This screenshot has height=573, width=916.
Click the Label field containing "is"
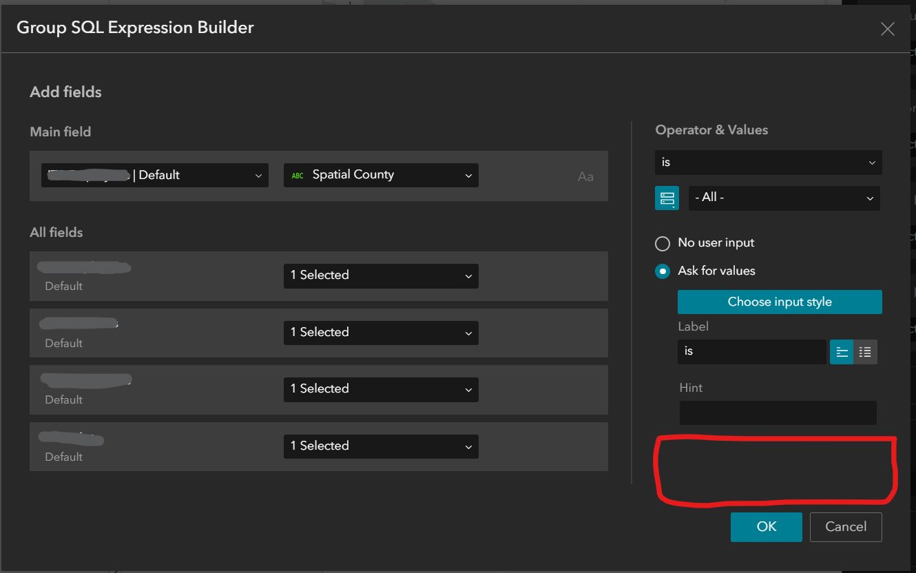click(751, 351)
